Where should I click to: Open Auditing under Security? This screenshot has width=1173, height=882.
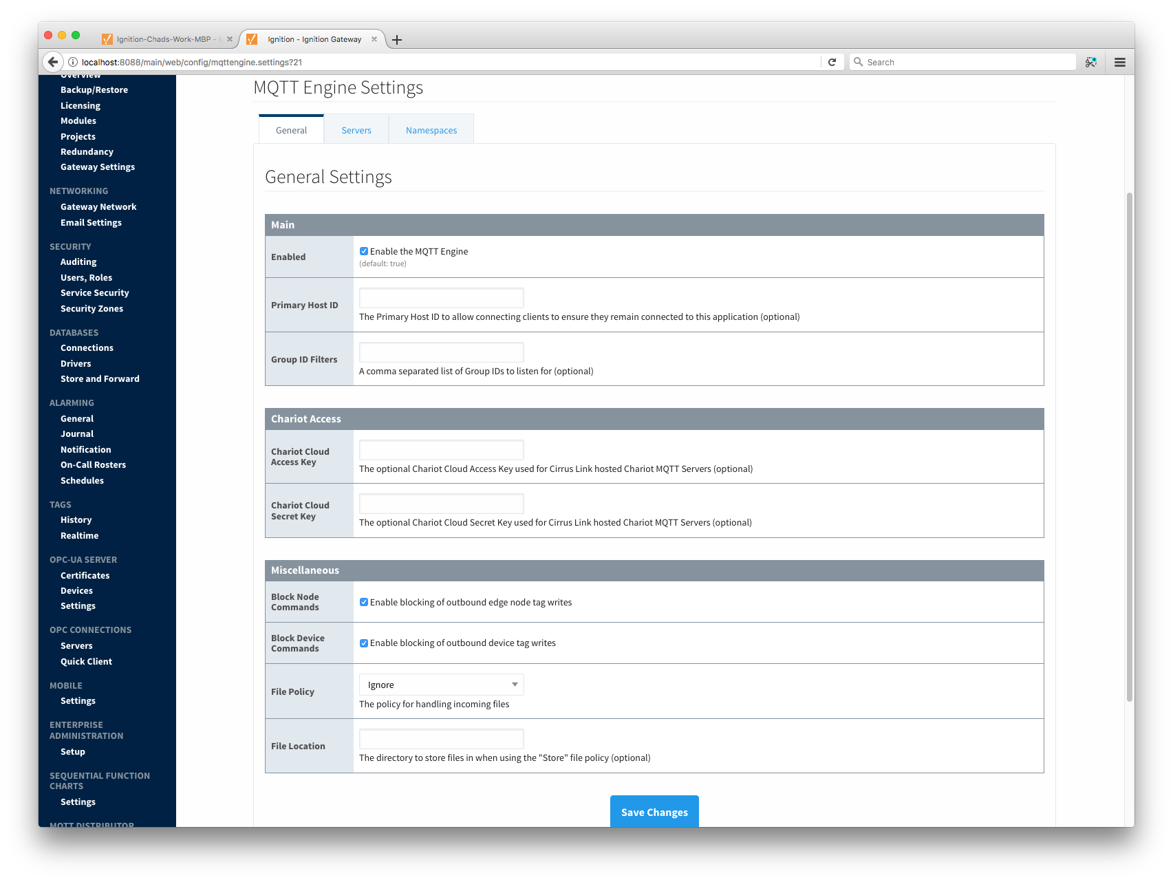pos(78,262)
